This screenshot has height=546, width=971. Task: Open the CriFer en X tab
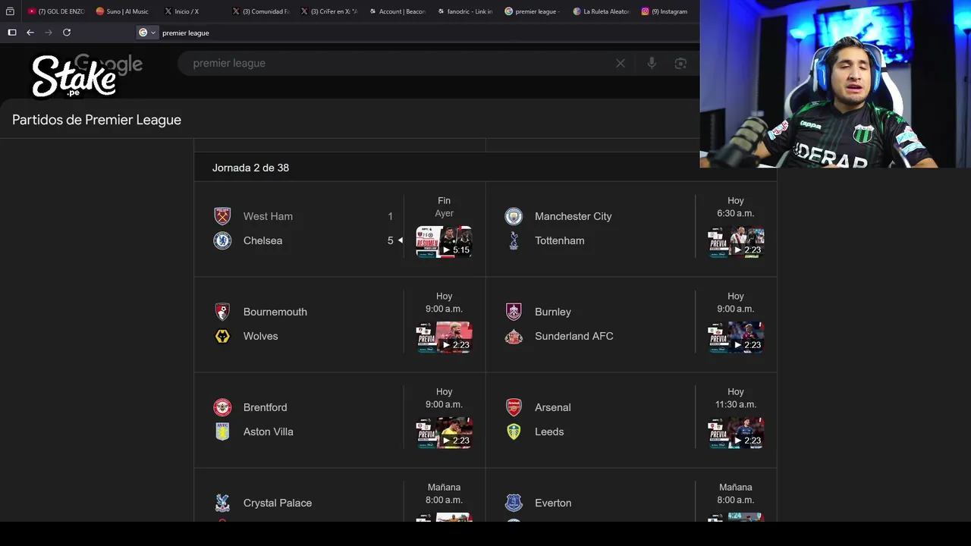pyautogui.click(x=329, y=11)
